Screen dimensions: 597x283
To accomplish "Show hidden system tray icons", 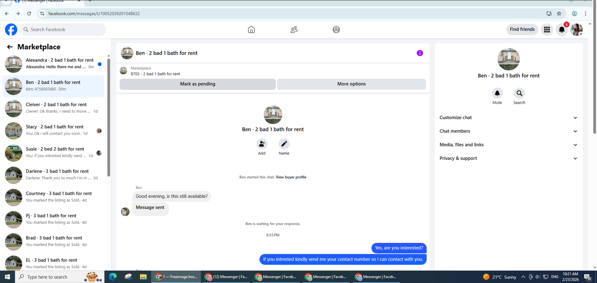I will (x=523, y=277).
